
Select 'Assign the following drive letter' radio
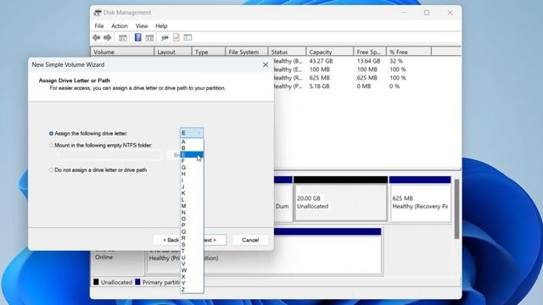click(51, 134)
